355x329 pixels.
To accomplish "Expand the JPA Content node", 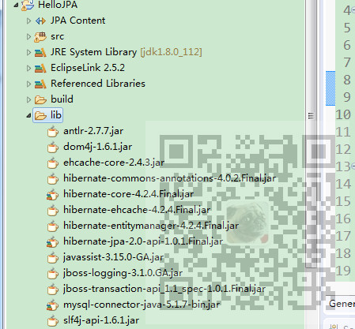I will pyautogui.click(x=28, y=21).
